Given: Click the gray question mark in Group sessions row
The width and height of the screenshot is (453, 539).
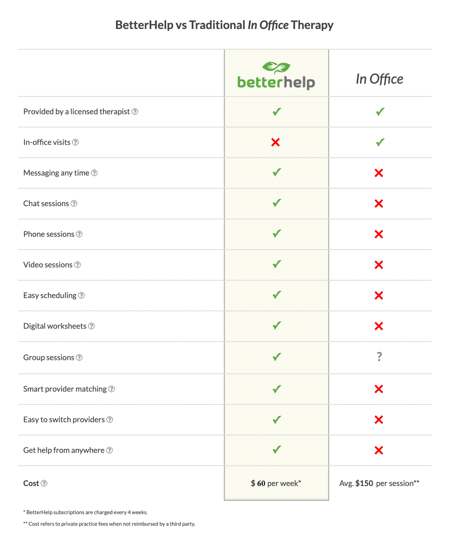Looking at the screenshot, I should click(379, 356).
